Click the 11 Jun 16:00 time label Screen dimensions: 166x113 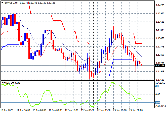tap(23, 110)
